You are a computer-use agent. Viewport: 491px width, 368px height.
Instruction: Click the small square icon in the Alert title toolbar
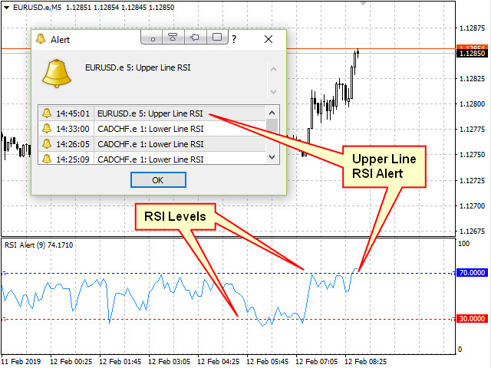point(153,38)
